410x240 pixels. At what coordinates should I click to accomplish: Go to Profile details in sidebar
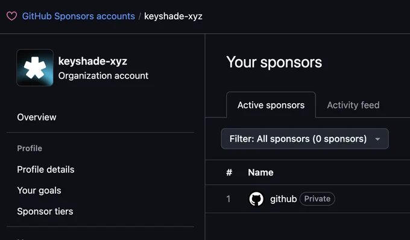[46, 169]
